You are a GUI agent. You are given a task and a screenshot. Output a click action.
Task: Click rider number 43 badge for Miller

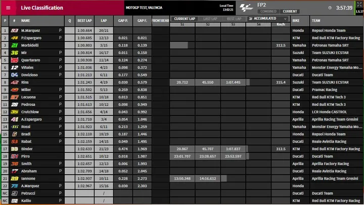pyautogui.click(x=14, y=90)
